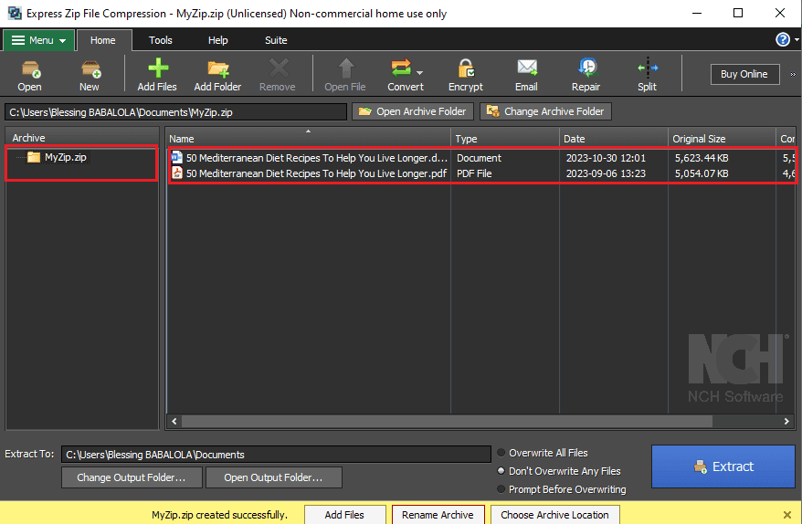This screenshot has height=524, width=802.
Task: Open an archive with the Open toolbar icon
Action: tap(29, 75)
